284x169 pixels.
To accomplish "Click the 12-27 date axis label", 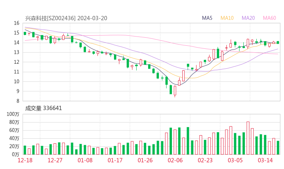I will tap(55, 160).
